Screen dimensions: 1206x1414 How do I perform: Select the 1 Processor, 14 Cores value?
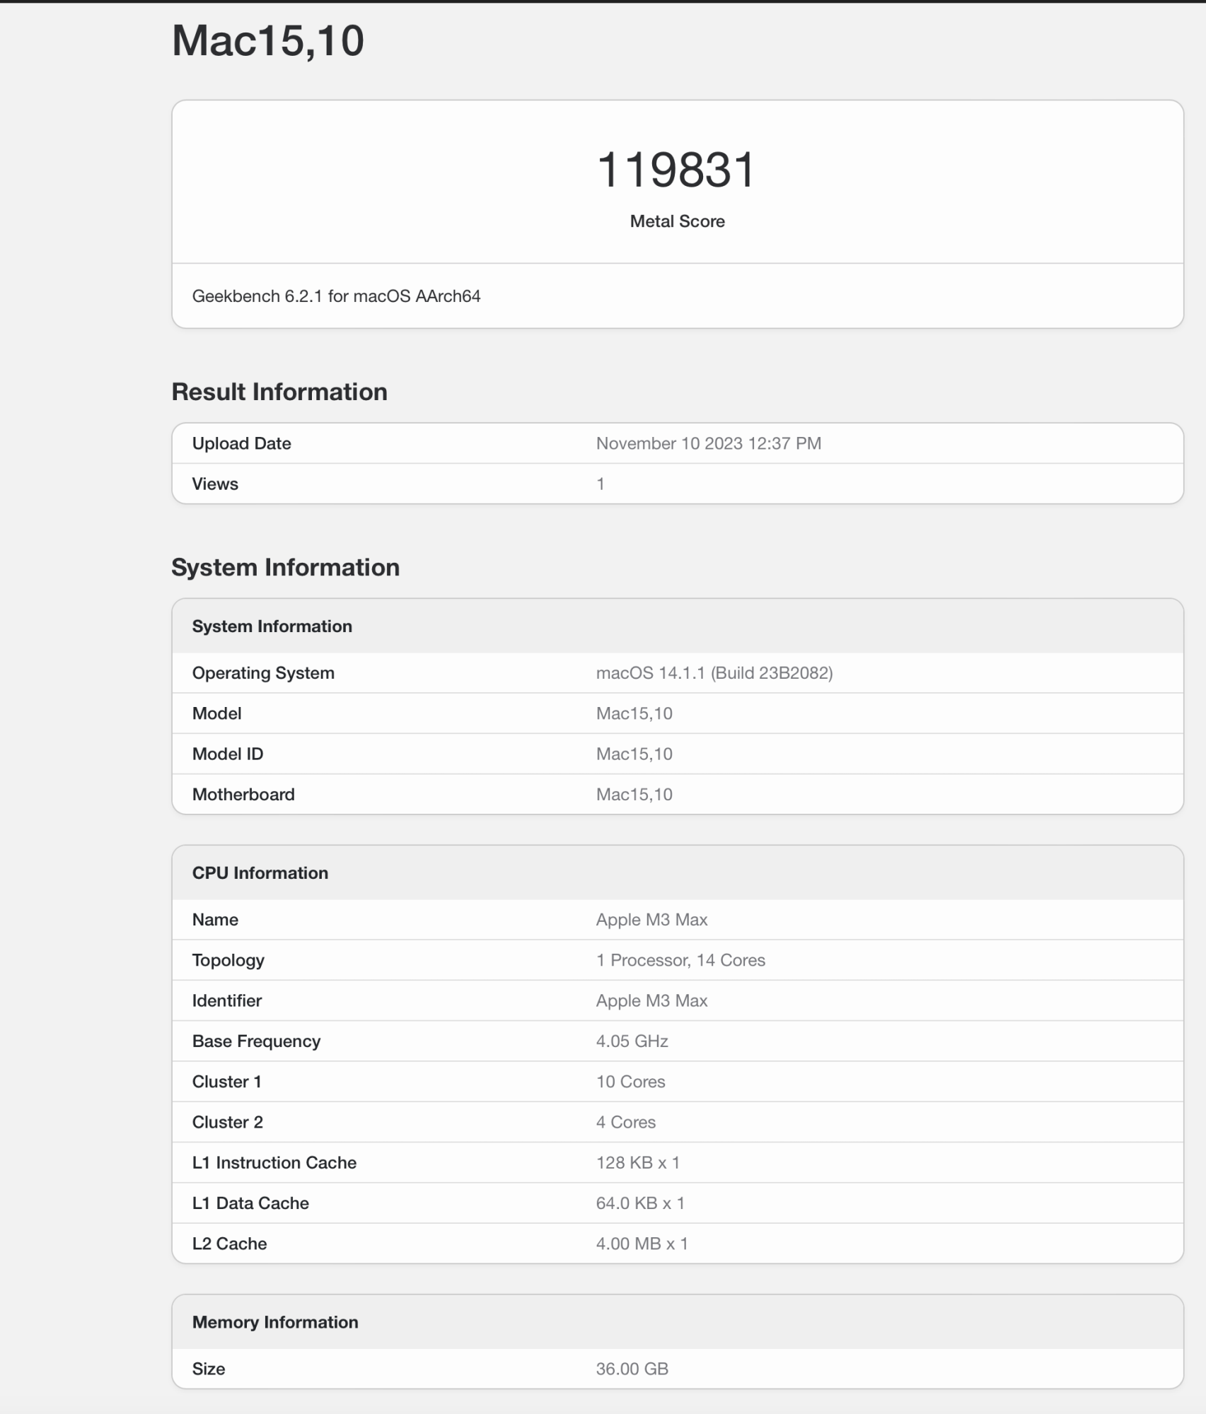680,960
